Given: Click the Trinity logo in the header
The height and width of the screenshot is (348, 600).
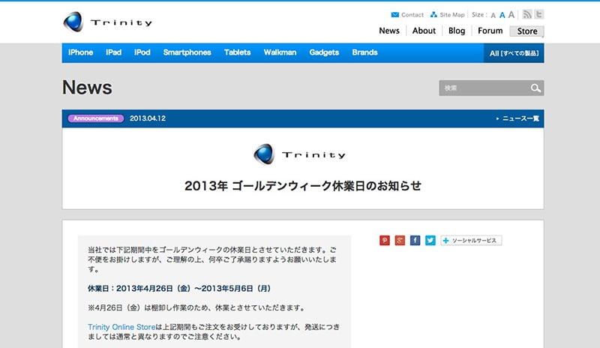Looking at the screenshot, I should coord(107,22).
